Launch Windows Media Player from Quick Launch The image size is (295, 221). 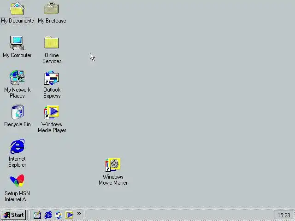(x=69, y=215)
